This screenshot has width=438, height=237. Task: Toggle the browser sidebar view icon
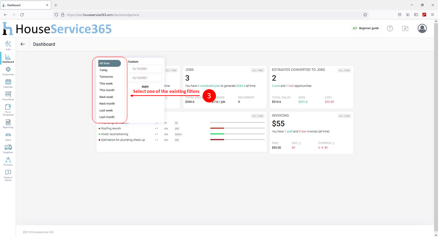tap(416, 15)
